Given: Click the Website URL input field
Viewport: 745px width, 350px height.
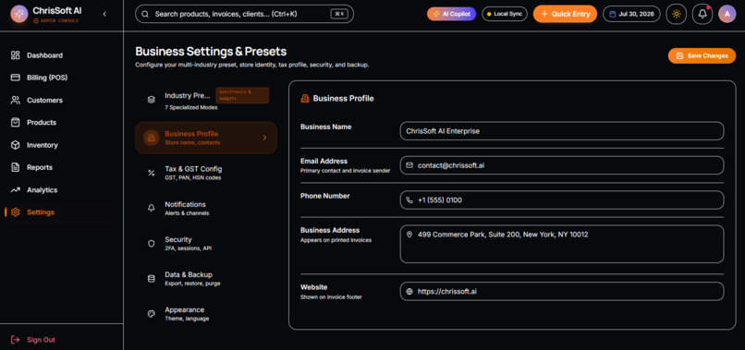Looking at the screenshot, I should 562,291.
